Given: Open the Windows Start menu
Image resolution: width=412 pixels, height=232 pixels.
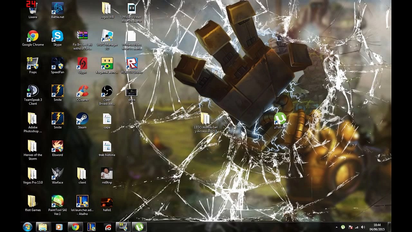Looking at the screenshot, I should pyautogui.click(x=27, y=227).
